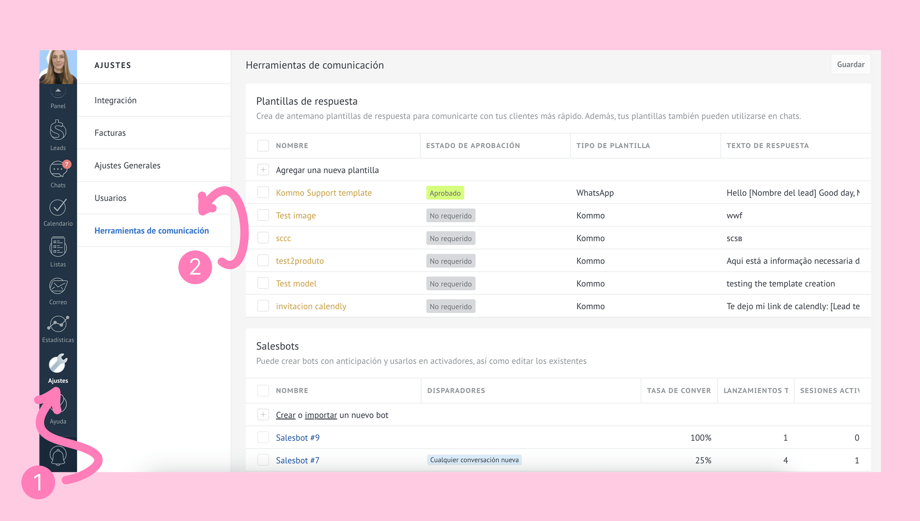This screenshot has width=920, height=521.
Task: Click the Cualquier conversación nueva trigger tag
Action: pos(474,460)
